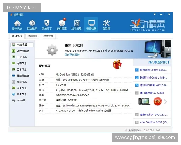The height and width of the screenshot is (145, 181).
Task: Click the large grey gear icon
Action: point(52,50)
